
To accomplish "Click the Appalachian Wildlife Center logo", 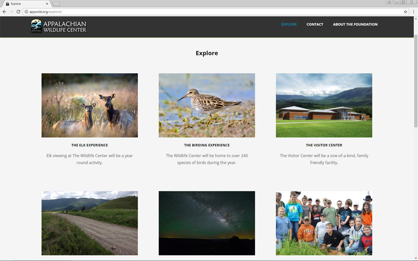I will coord(59,26).
